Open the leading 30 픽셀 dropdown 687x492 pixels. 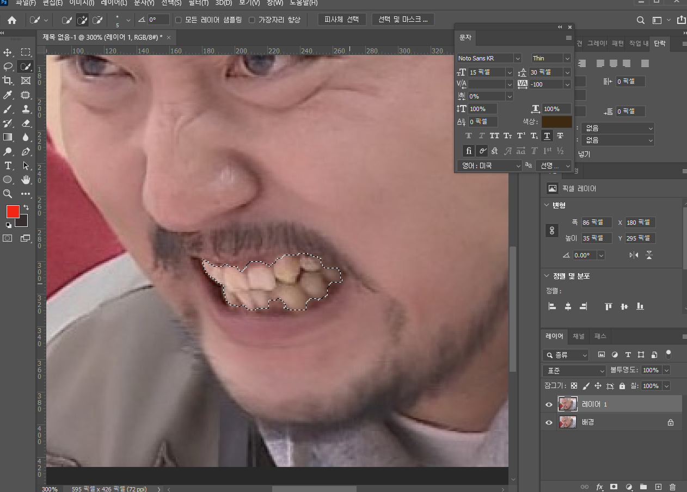click(568, 72)
